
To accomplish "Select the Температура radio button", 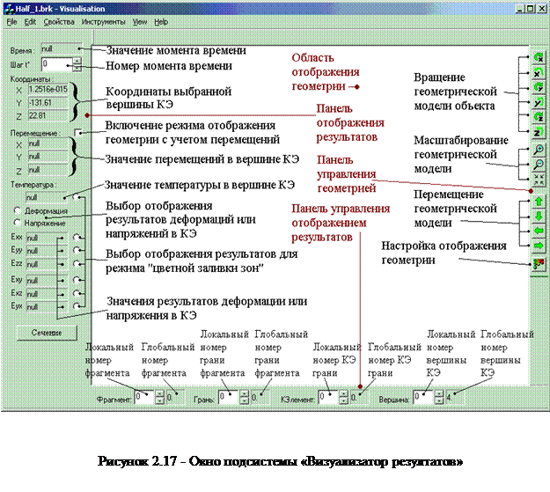I will tap(76, 197).
